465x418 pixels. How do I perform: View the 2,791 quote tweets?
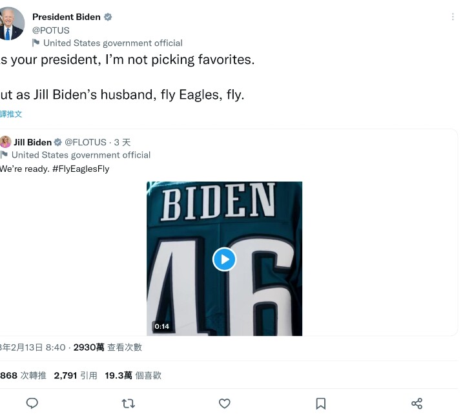(x=76, y=375)
